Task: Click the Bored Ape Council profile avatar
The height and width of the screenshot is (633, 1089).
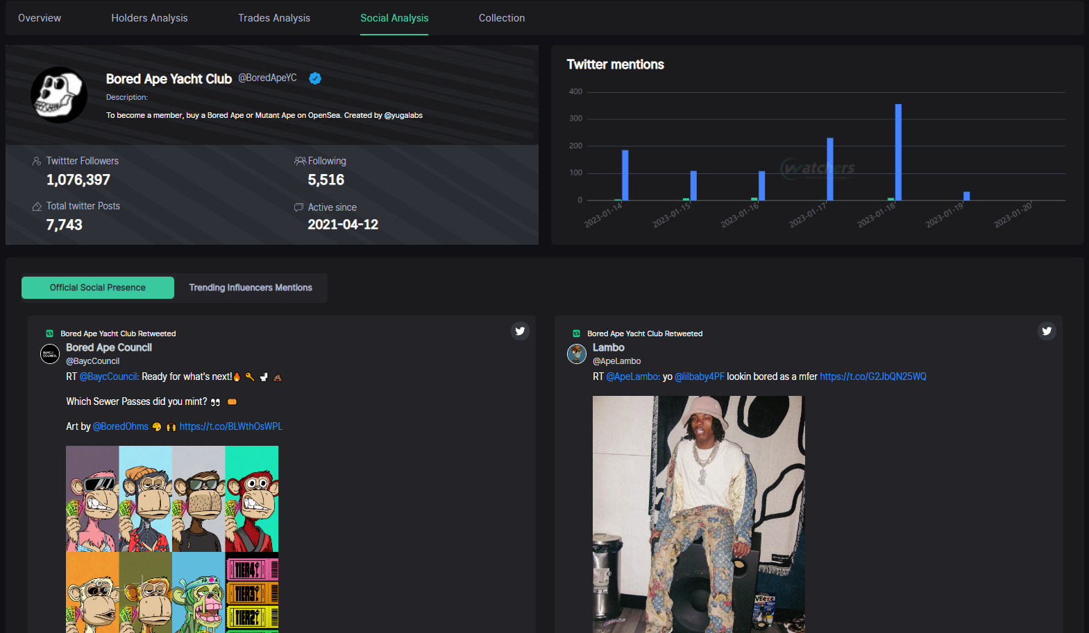Action: (50, 354)
